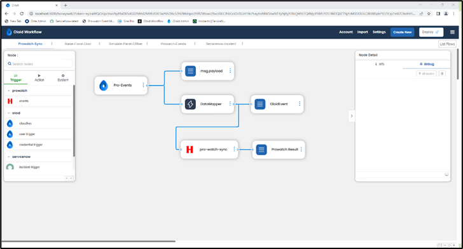
Task: Click the msg.payload node icon
Action: (190, 71)
